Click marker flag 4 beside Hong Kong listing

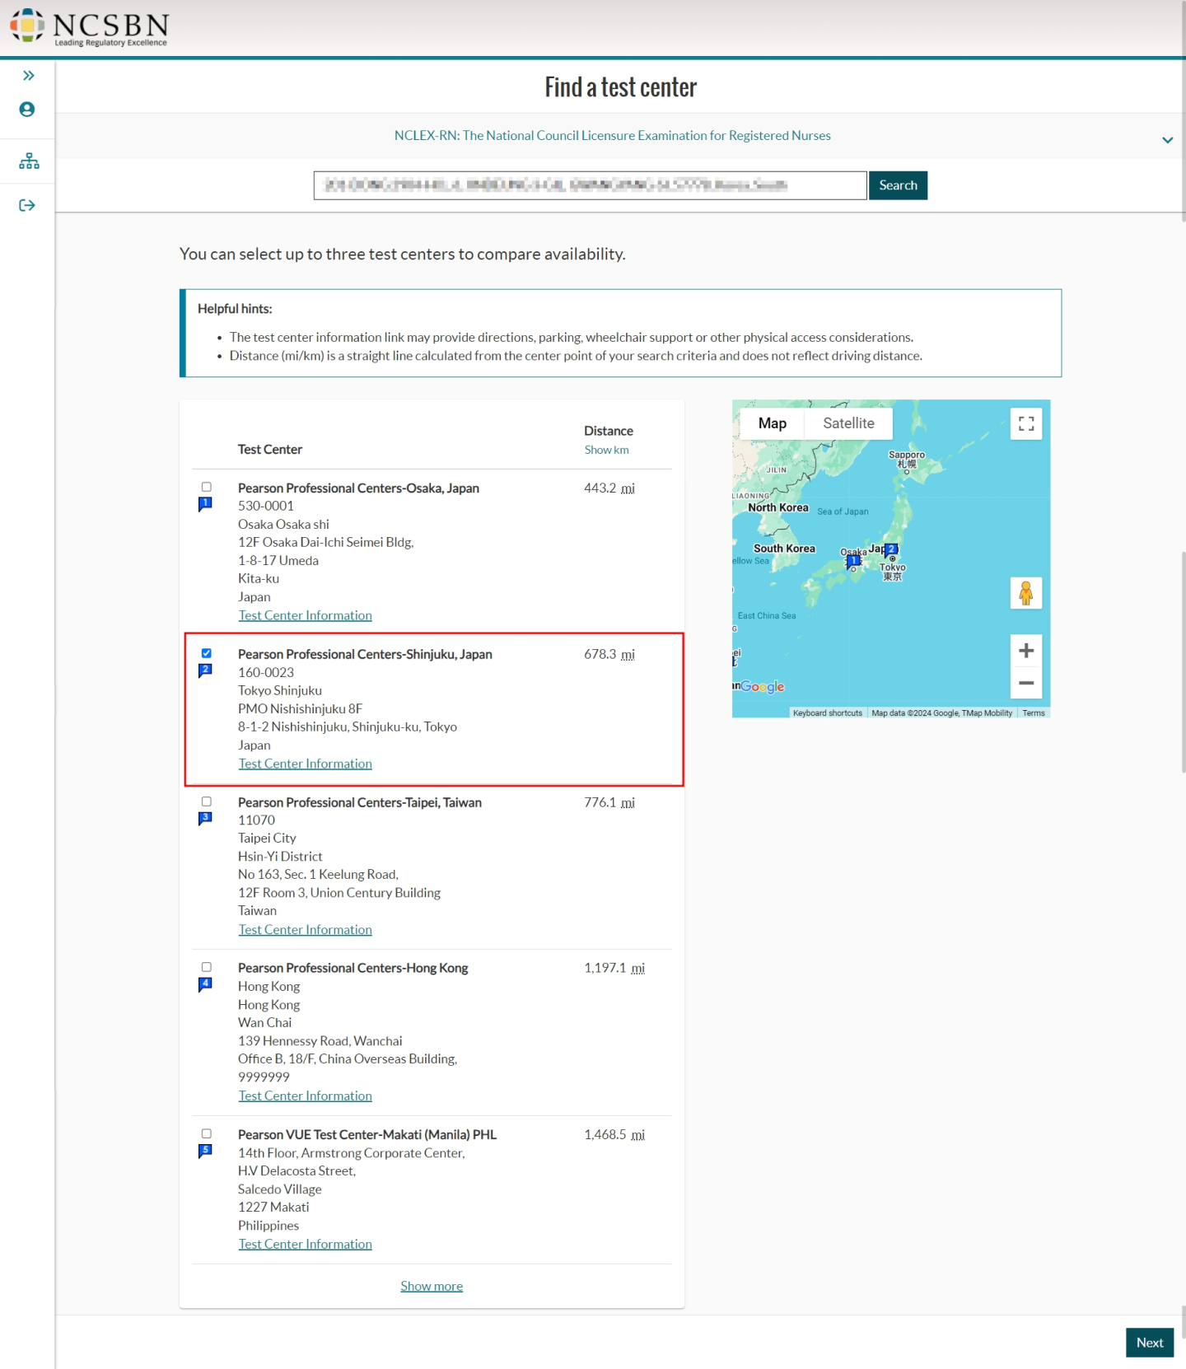tap(205, 984)
